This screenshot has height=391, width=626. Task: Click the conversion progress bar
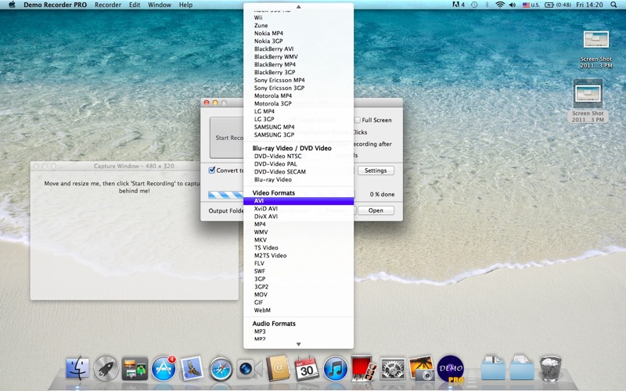[226, 195]
